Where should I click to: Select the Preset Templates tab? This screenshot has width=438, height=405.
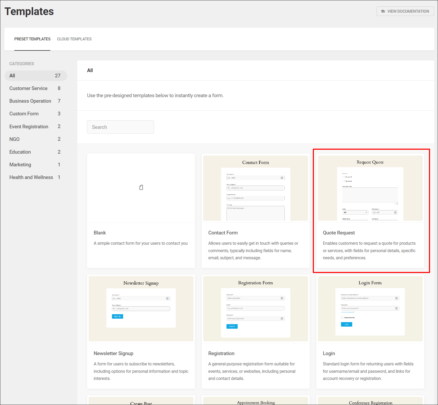pos(32,39)
